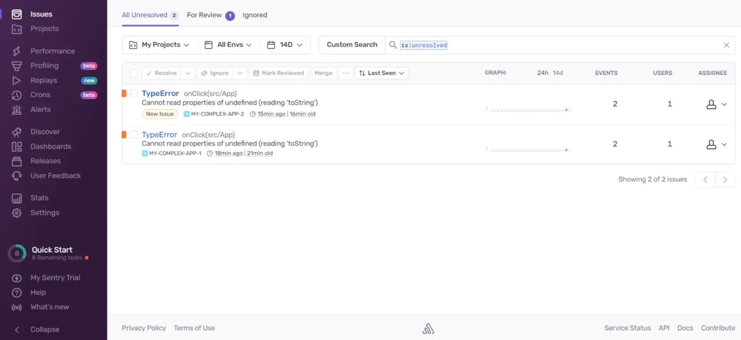Expand assignee chevron for MY-COMPLEX-APP-1 issue
The height and width of the screenshot is (340, 741).
724,144
